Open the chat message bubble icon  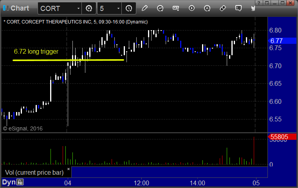(238, 8)
